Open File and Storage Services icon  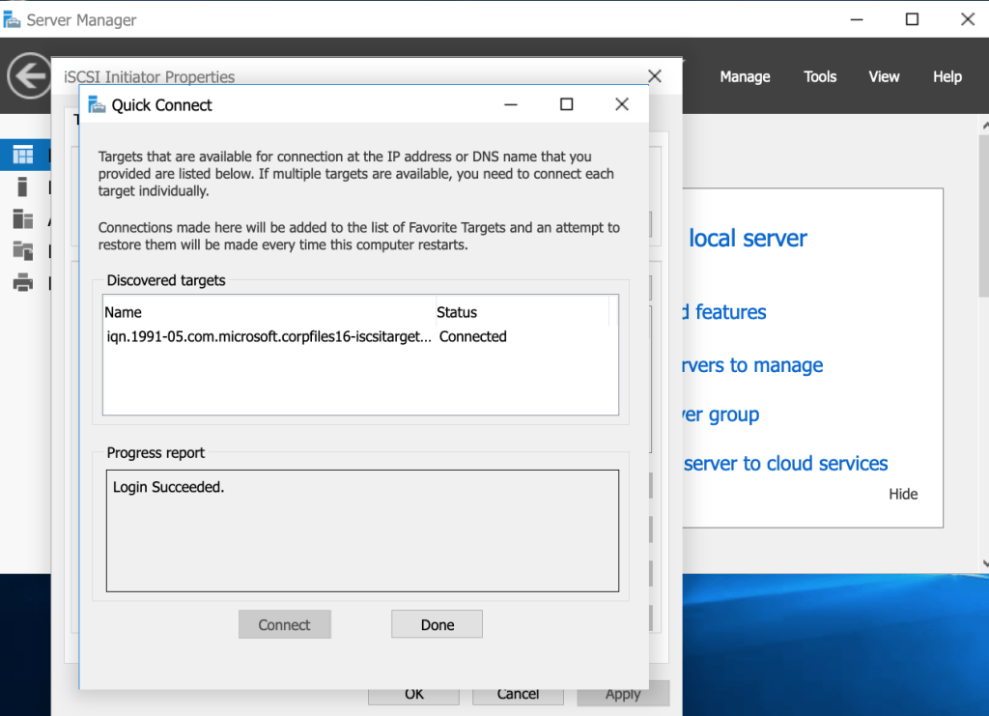23,251
